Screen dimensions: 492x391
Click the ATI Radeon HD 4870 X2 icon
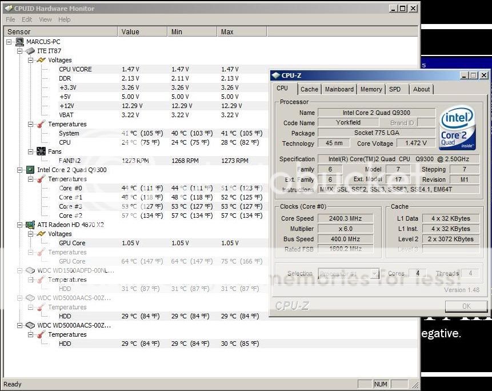pyautogui.click(x=30, y=225)
